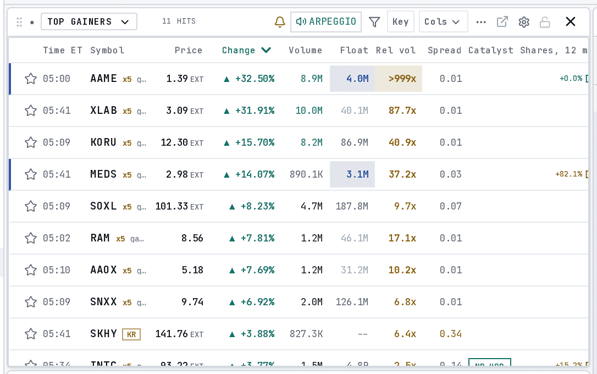Select the KORU symbol

(103, 142)
